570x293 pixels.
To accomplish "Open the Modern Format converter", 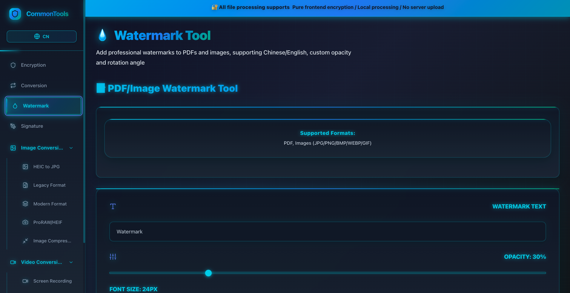I will (x=50, y=204).
